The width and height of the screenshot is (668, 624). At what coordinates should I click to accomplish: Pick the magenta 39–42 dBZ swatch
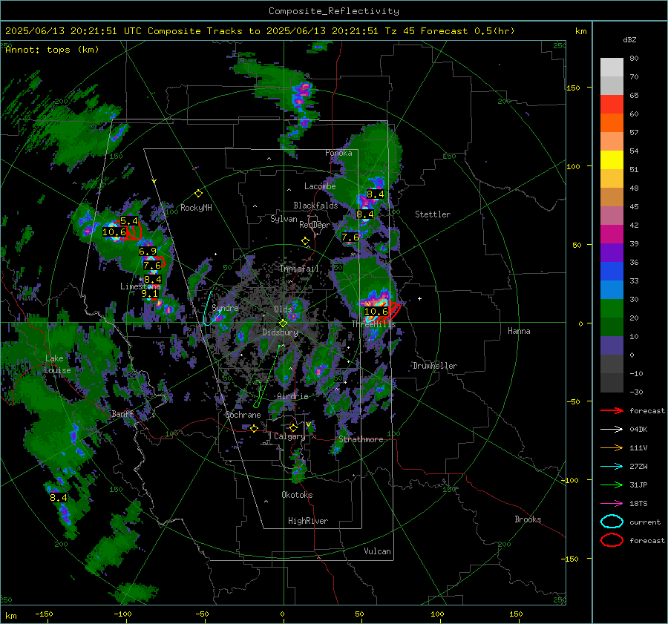pos(612,234)
